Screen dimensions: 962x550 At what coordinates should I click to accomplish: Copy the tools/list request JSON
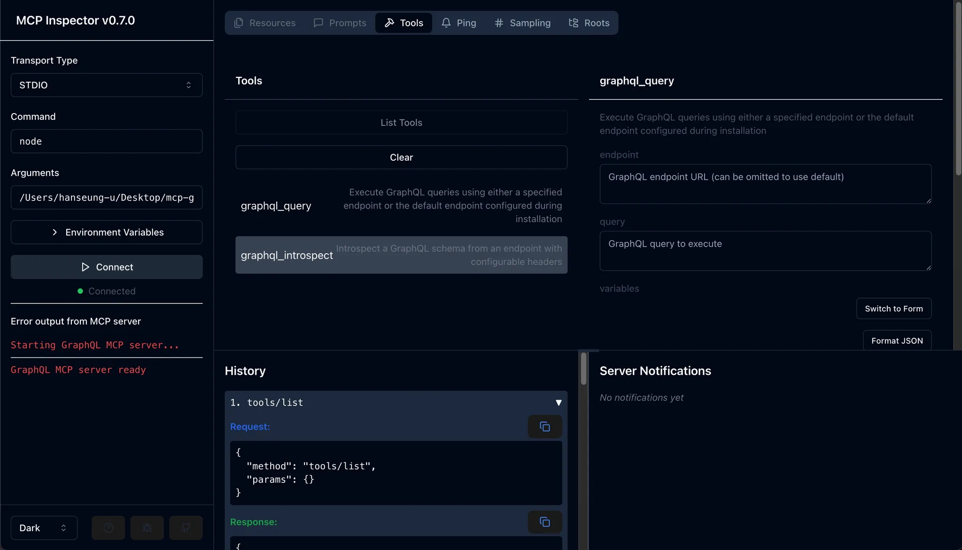click(544, 426)
